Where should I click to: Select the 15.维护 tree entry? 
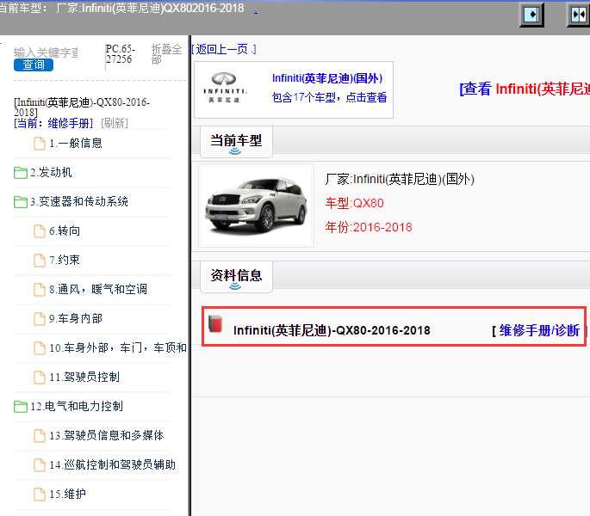[x=67, y=494]
